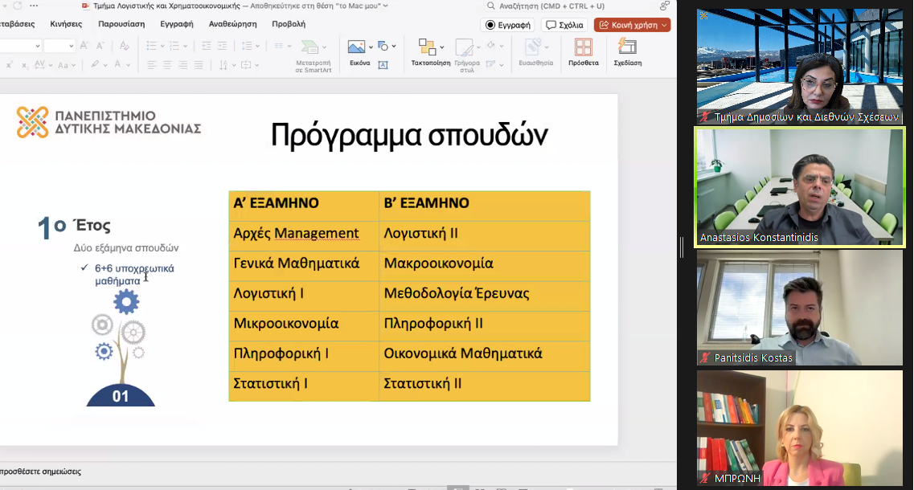Toggle center text alignment
Image resolution: width=914 pixels, height=490 pixels.
tap(167, 65)
